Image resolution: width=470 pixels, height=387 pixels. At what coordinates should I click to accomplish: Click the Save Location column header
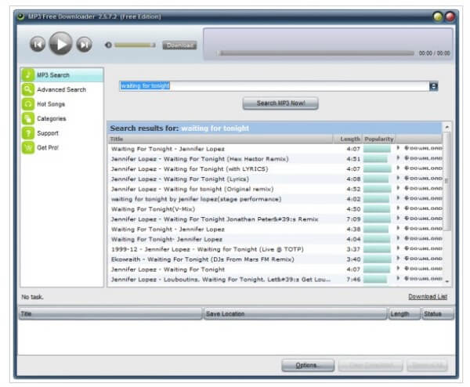(x=295, y=314)
